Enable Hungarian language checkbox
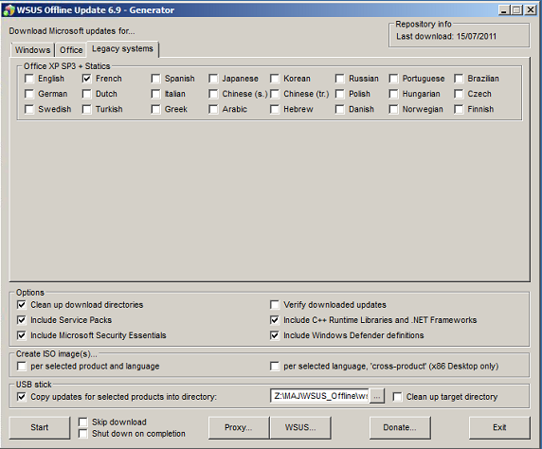The height and width of the screenshot is (449, 542). (393, 94)
